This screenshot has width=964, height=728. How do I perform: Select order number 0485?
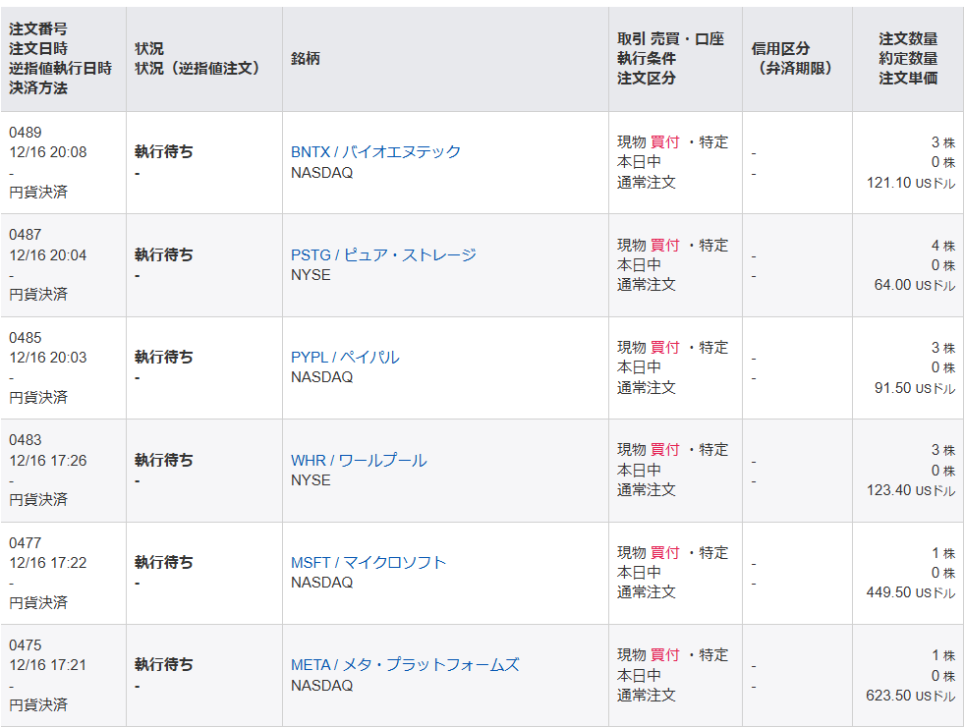click(x=26, y=338)
